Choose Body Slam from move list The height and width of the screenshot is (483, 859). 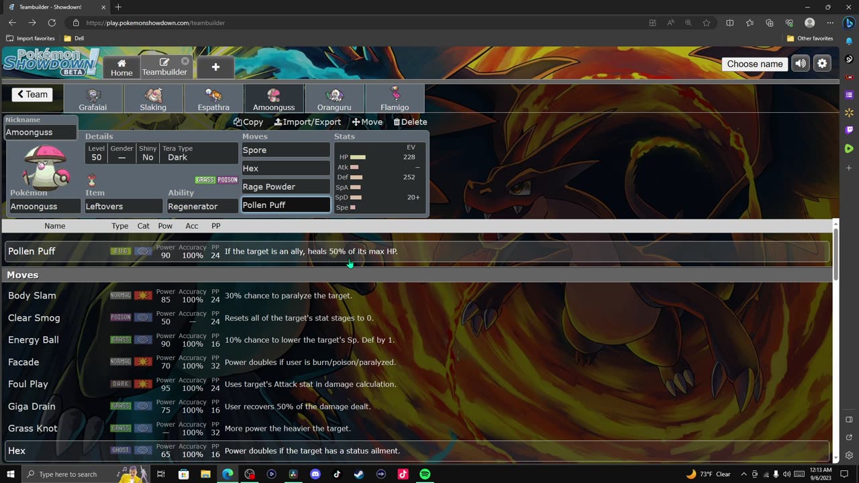(x=417, y=296)
